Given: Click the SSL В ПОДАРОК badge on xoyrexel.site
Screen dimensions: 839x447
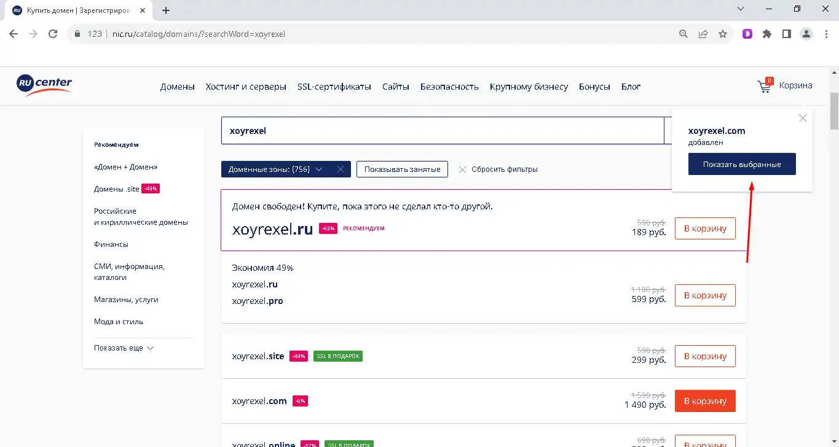Looking at the screenshot, I should (338, 356).
